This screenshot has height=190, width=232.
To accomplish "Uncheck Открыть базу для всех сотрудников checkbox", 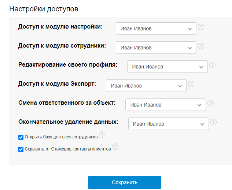I will (x=21, y=137).
